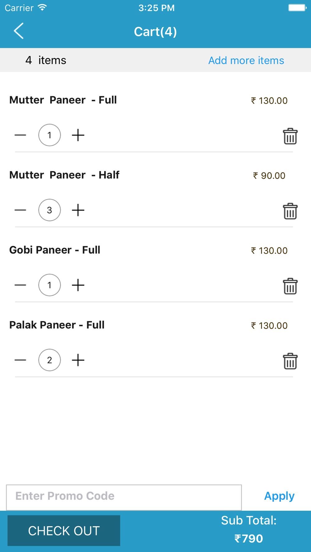Decrease Mutter Paneer - Full quantity
Image resolution: width=311 pixels, height=552 pixels.
pos(21,135)
